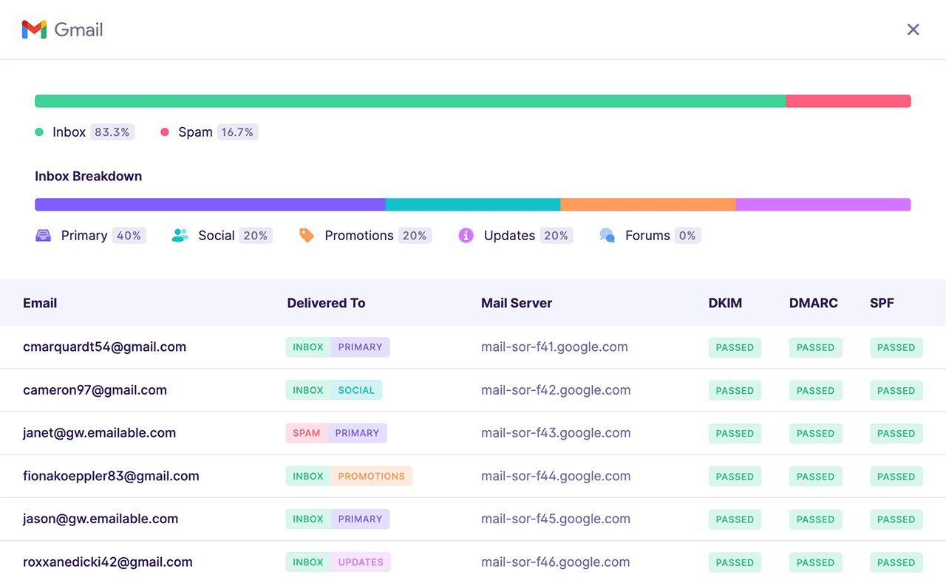Screen dimensions: 946x583
Task: Click the Spam 16.7% percentage badge
Action: pos(237,132)
